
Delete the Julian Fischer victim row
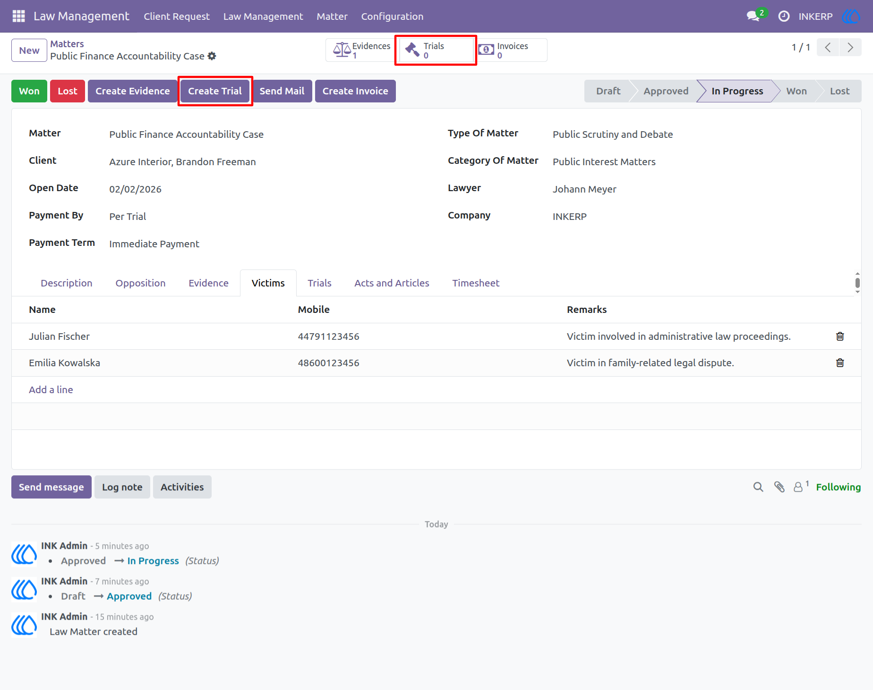click(x=840, y=336)
